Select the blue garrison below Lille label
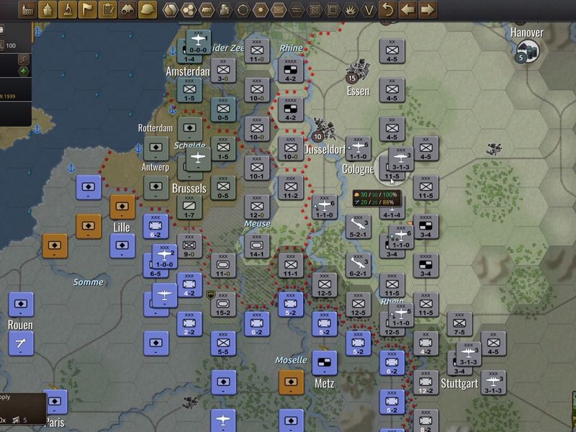576x432 pixels. (122, 246)
